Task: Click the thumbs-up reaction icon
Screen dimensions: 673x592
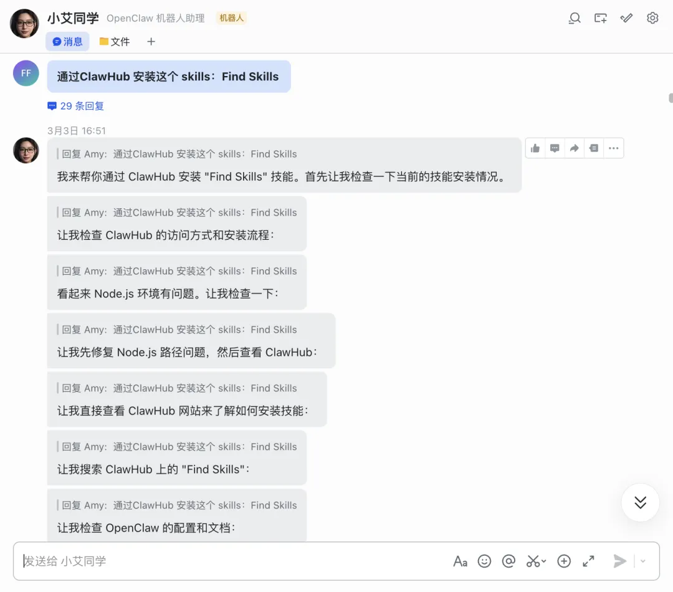Action: pos(535,148)
